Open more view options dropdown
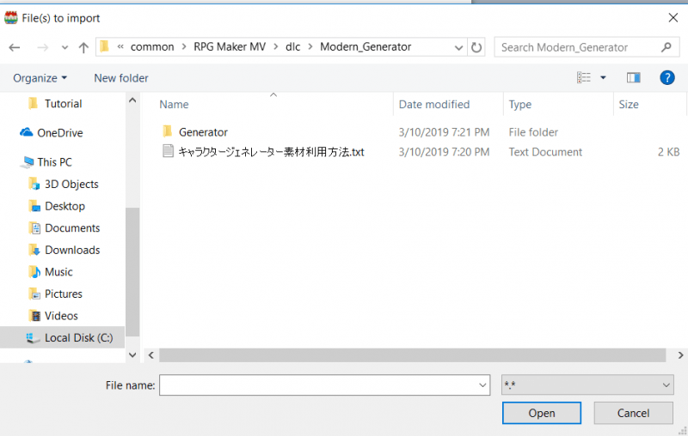 click(x=603, y=77)
